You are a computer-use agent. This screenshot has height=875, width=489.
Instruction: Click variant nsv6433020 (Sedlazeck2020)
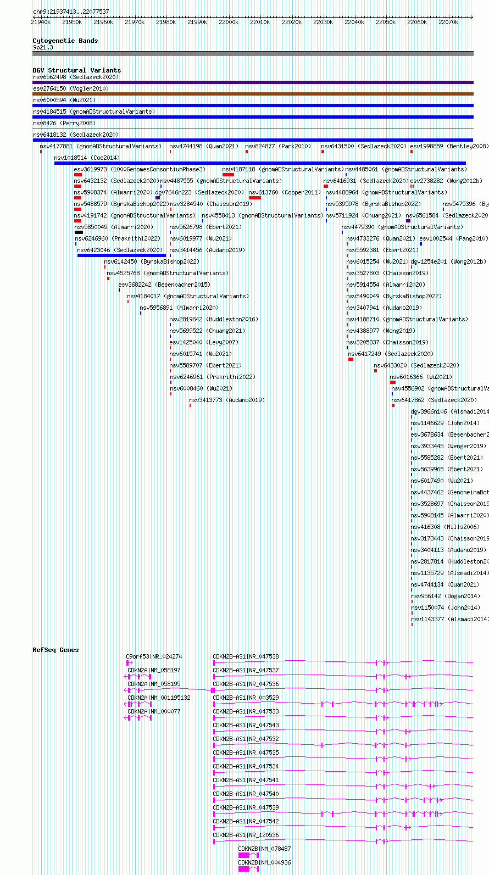coord(416,365)
